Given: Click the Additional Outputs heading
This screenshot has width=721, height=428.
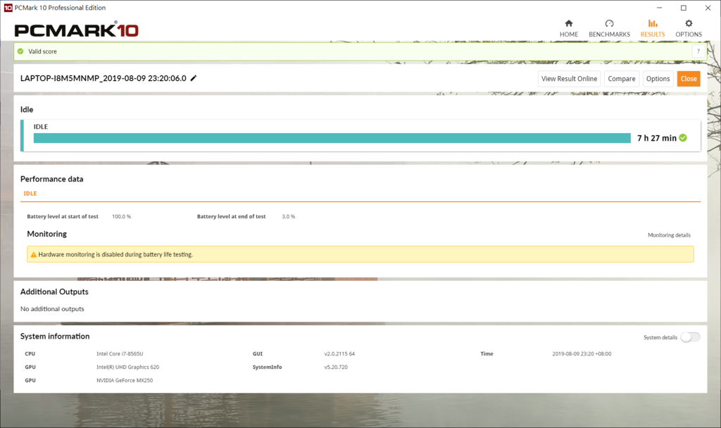Looking at the screenshot, I should click(54, 291).
